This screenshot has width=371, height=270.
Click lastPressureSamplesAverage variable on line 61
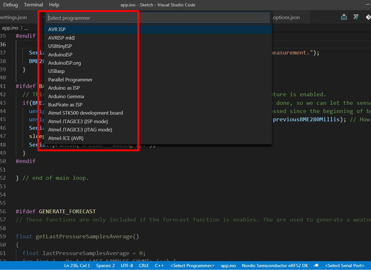tap(86, 253)
